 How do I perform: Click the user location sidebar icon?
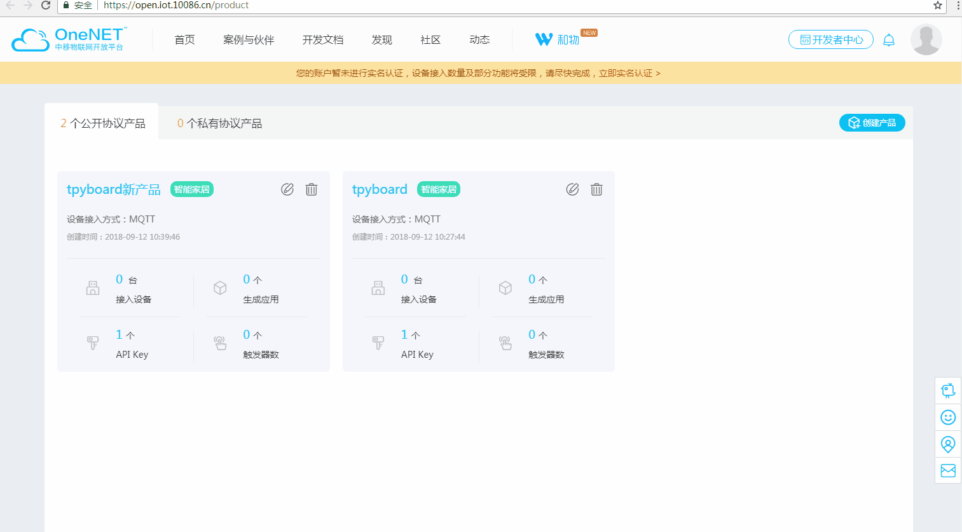click(948, 444)
